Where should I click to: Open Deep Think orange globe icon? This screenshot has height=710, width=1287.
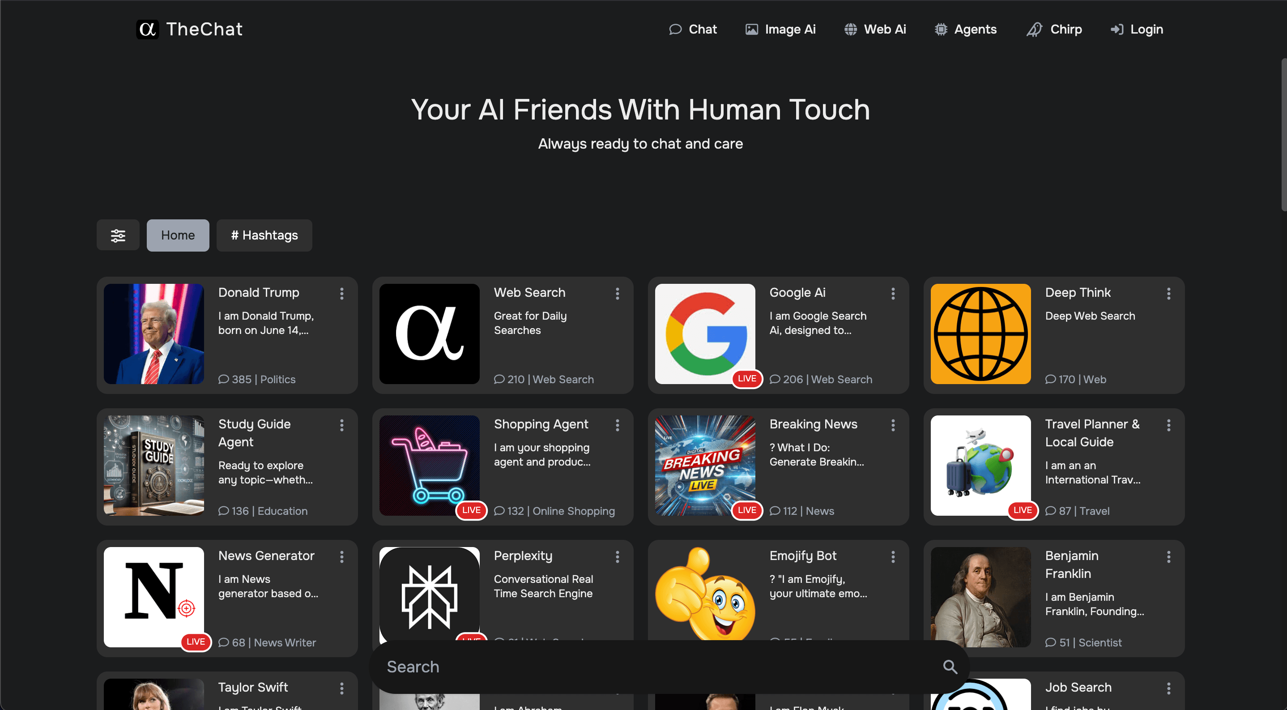point(980,334)
